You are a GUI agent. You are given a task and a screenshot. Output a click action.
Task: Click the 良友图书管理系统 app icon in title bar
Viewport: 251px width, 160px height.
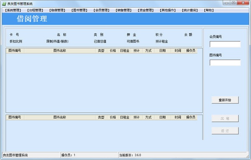coord(4,4)
